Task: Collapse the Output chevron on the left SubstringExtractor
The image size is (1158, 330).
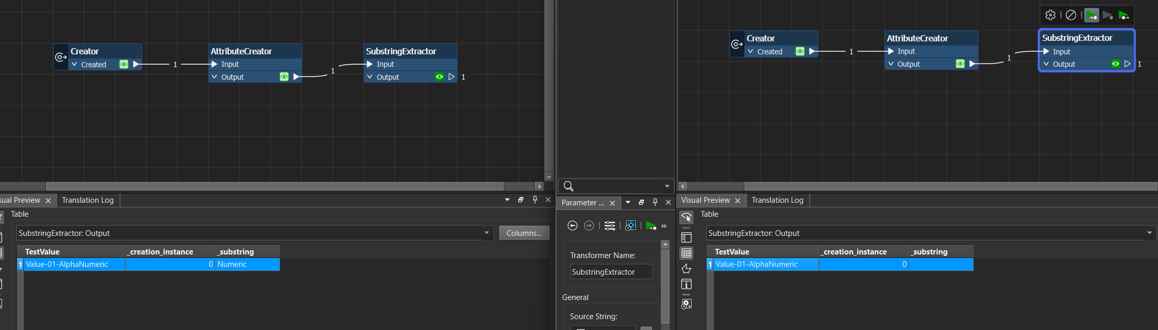Action: click(370, 77)
